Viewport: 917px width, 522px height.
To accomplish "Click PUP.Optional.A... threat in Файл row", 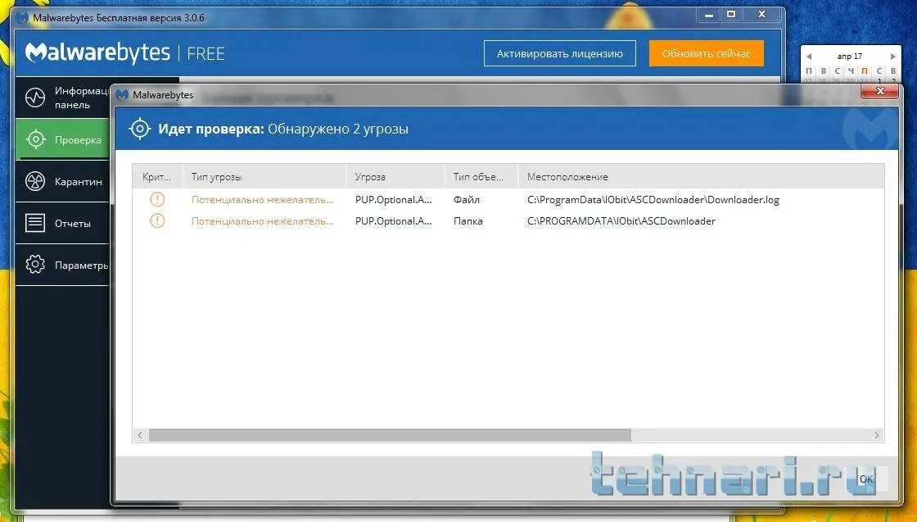I will coord(394,200).
